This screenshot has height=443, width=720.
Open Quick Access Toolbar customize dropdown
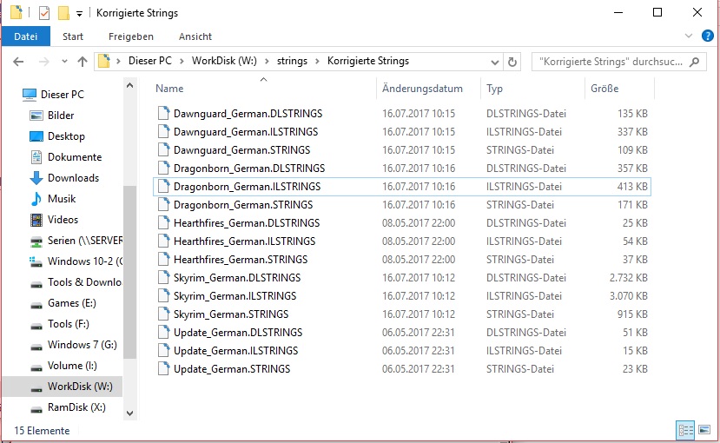(80, 14)
